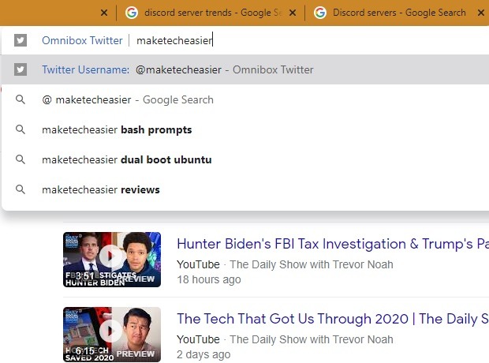Close the 'discord server trends' tab

coord(293,13)
